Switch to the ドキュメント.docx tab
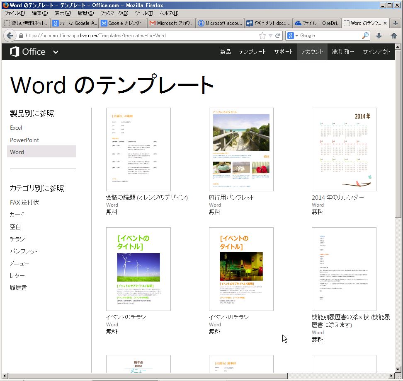Screen dimensions: 403x381 268,23
